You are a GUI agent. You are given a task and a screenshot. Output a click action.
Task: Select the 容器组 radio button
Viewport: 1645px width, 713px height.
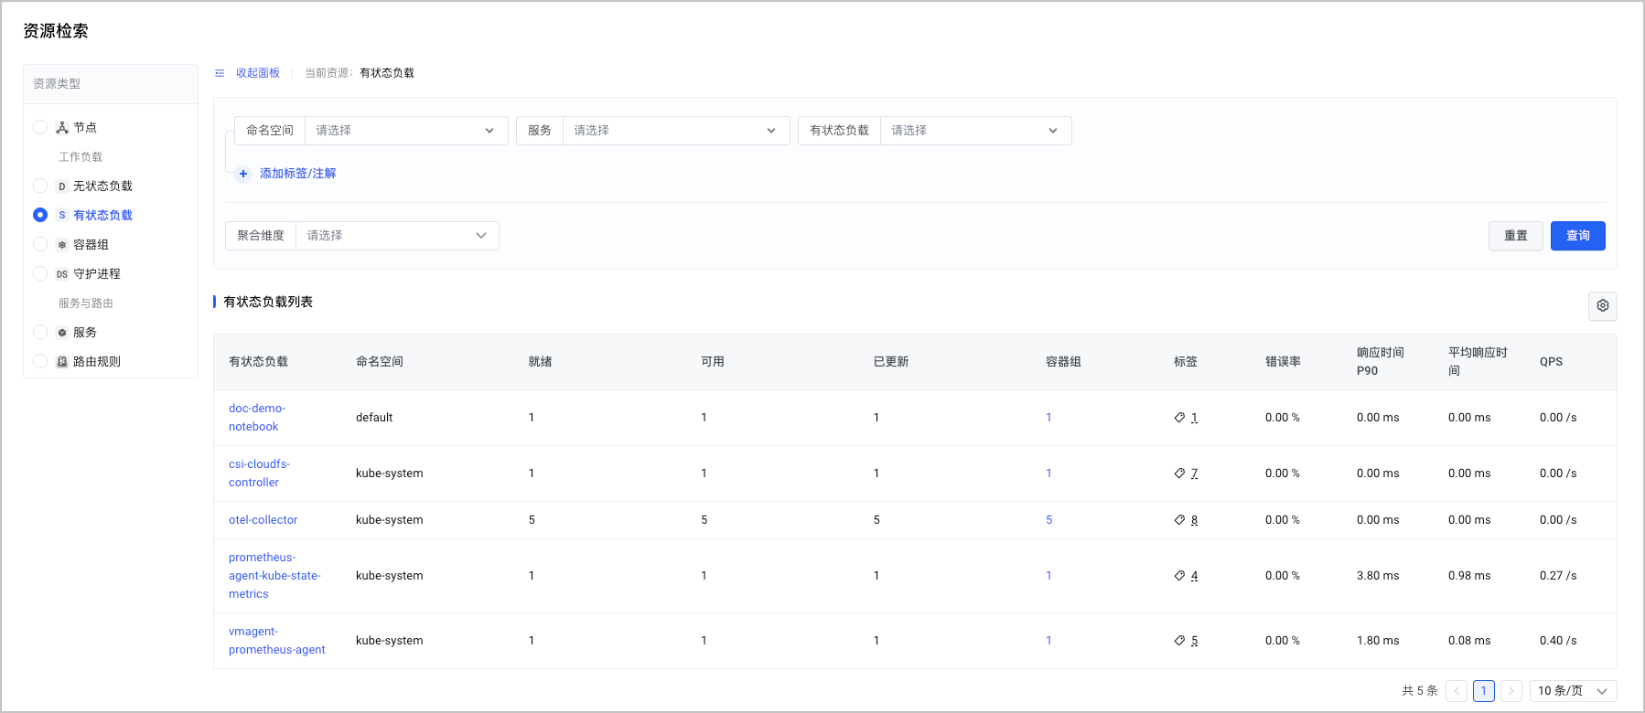tap(40, 245)
